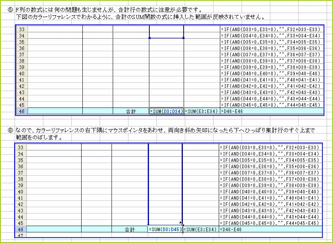
Task: Click the line 範囲をのばします。
Action: pyautogui.click(x=39, y=137)
